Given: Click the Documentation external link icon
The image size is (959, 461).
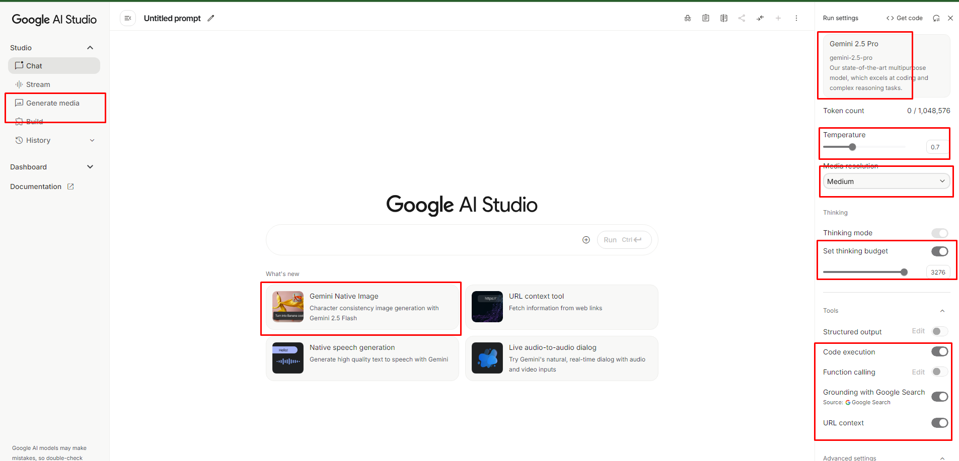Looking at the screenshot, I should (70, 187).
